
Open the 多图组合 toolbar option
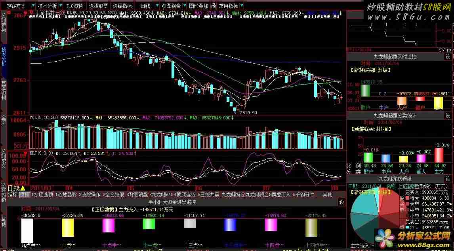171,6
